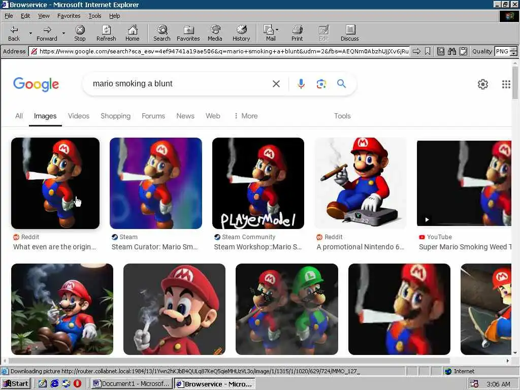
Task: Open the Forward button history dropdown arrow
Action: [x=63, y=34]
